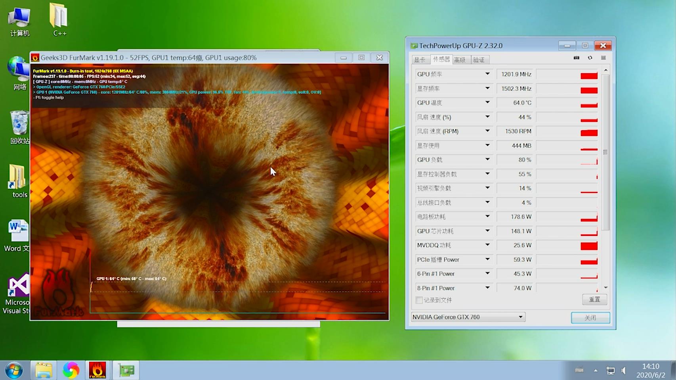The width and height of the screenshot is (676, 380).
Task: Enable the 记录到文件 log to file checkbox
Action: [419, 300]
